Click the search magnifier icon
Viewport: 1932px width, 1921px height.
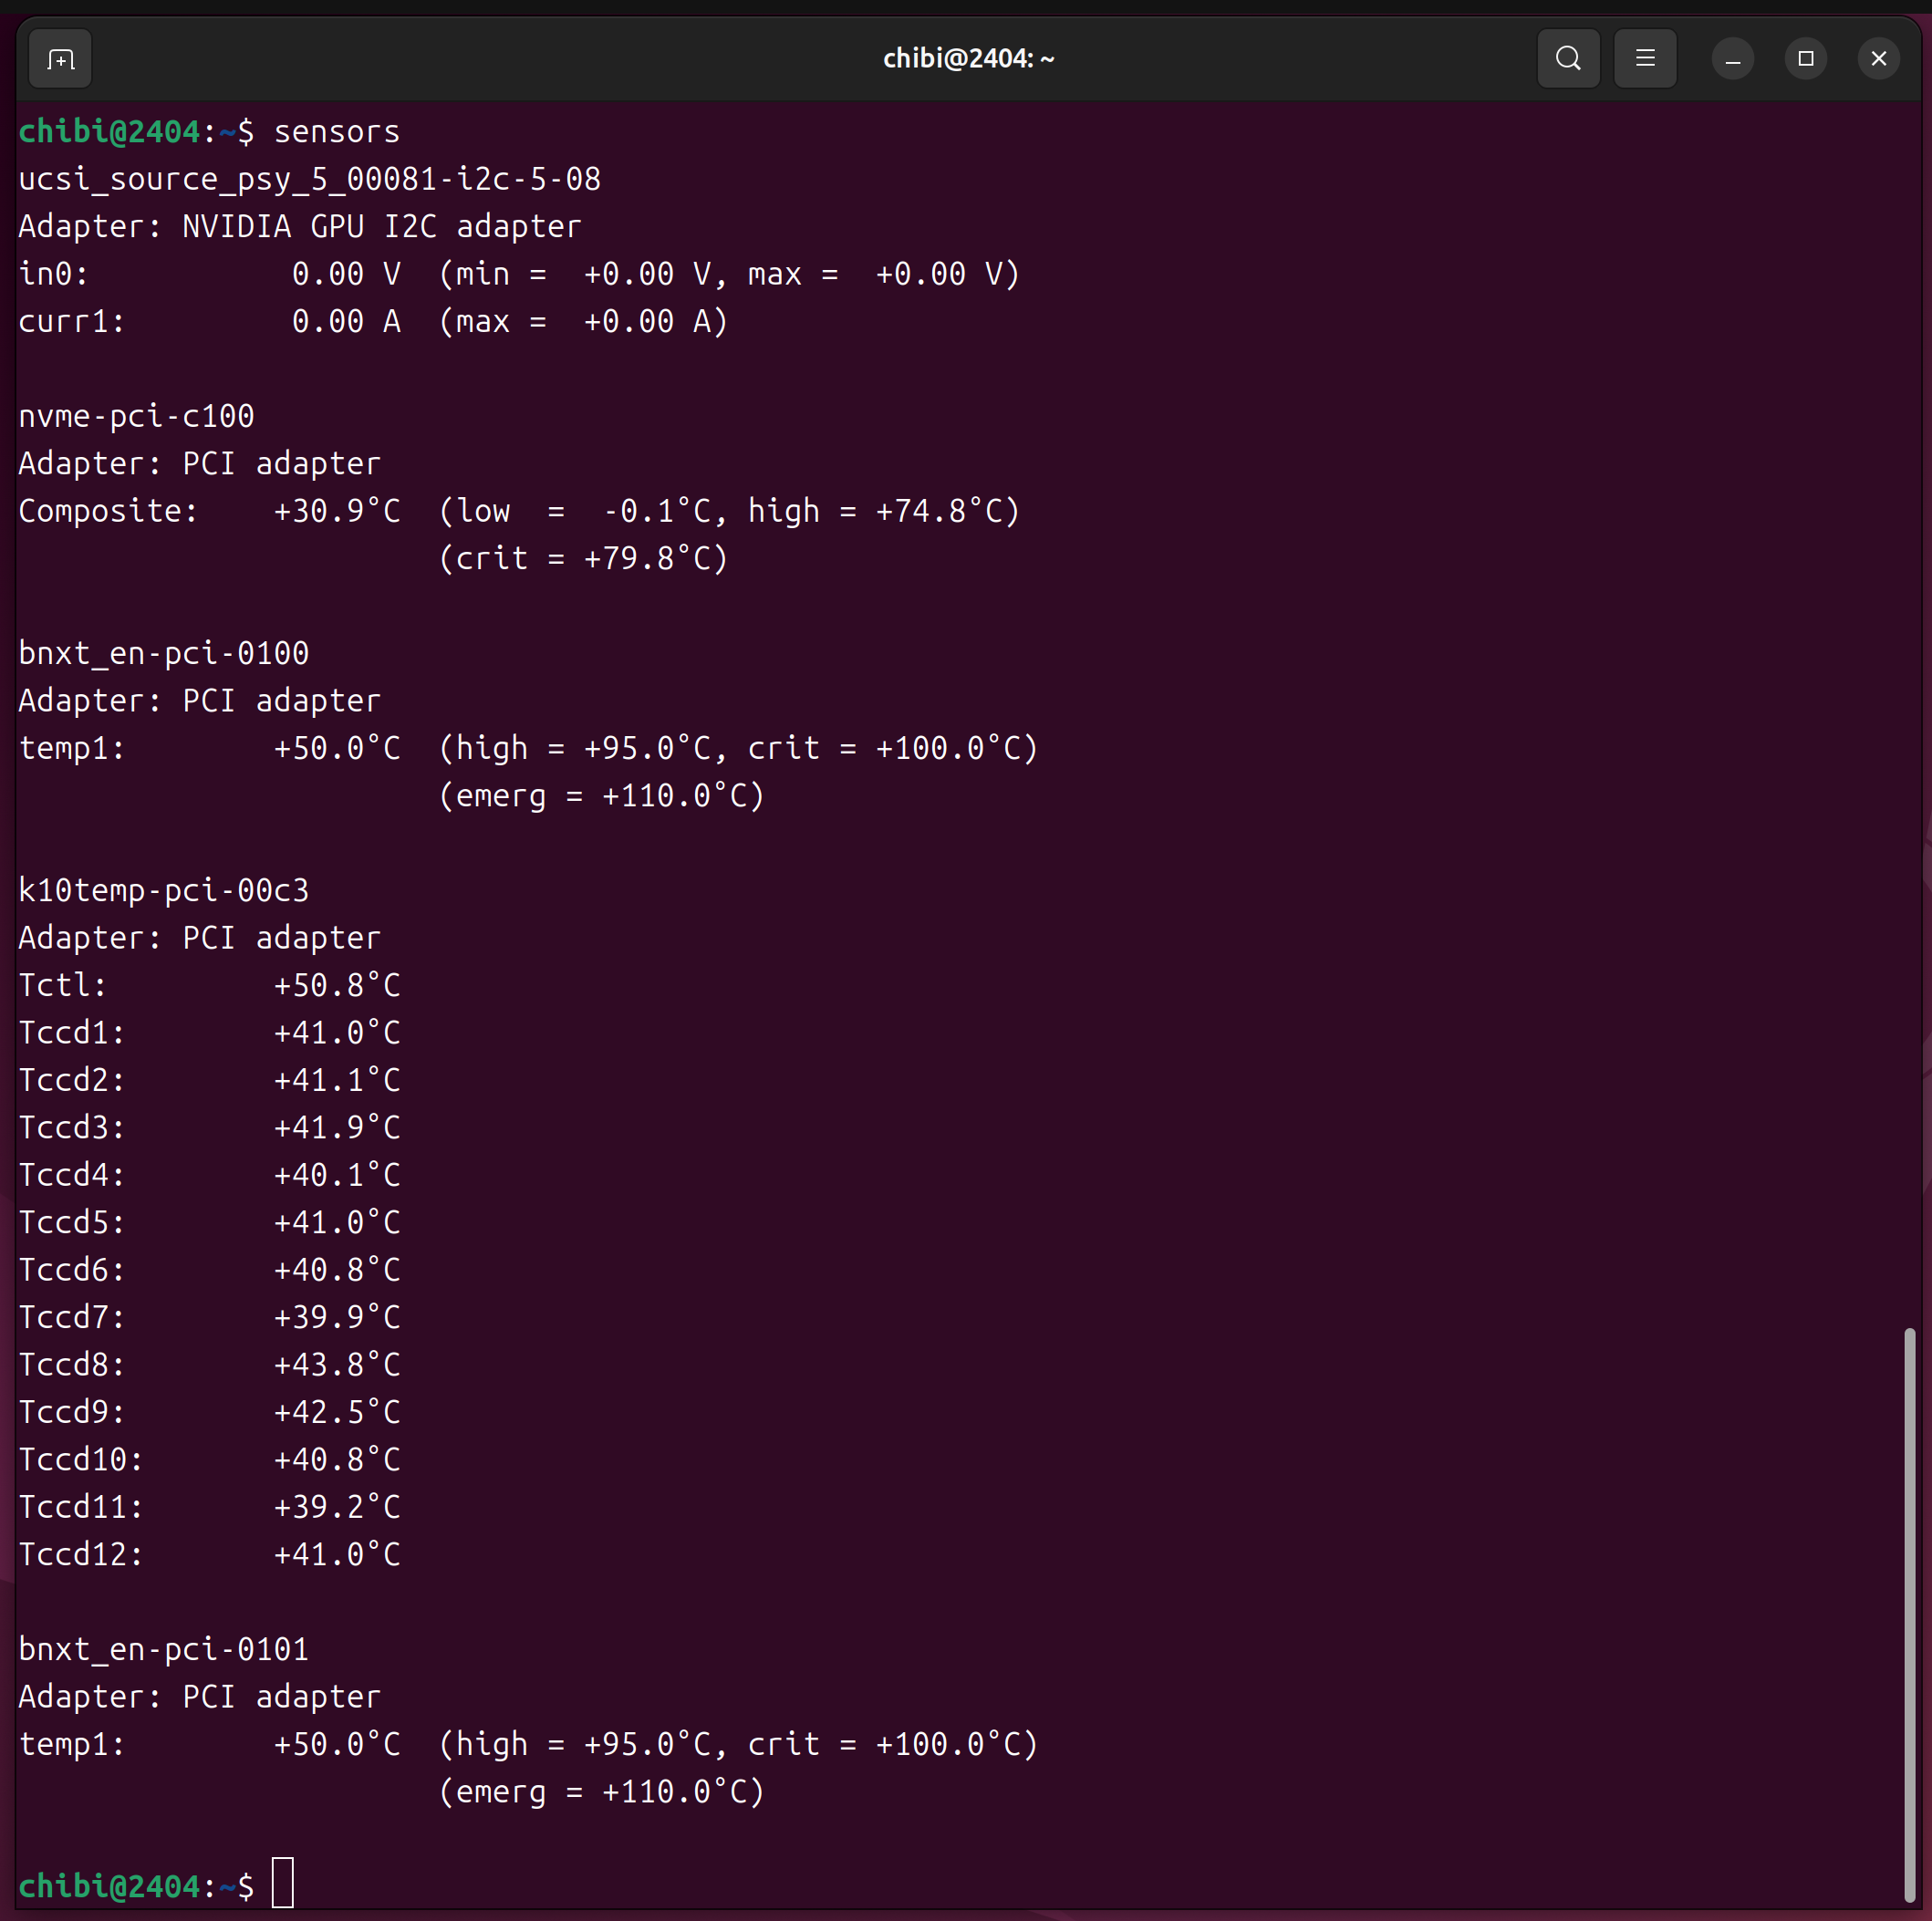1567,59
